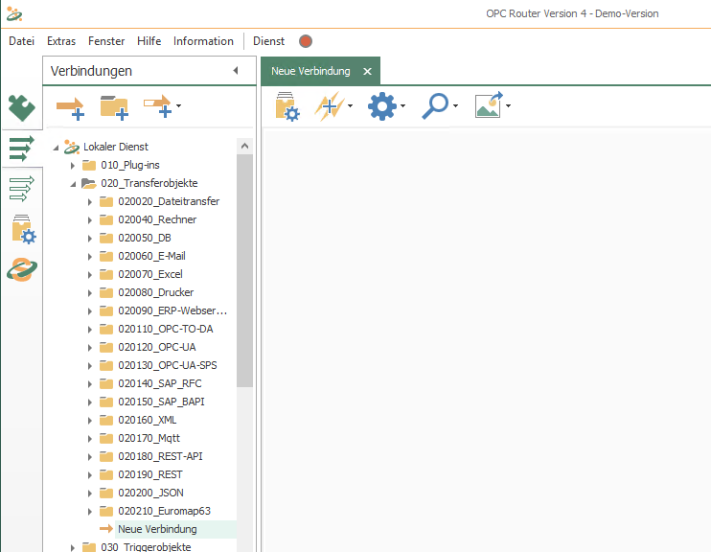Select the 020160_XML tree item

click(x=148, y=420)
